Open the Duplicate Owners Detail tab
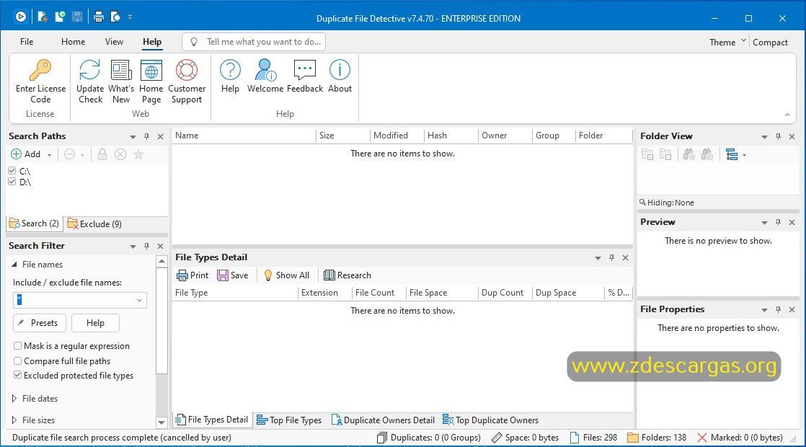Screen dimensions: 806x447 (x=384, y=420)
